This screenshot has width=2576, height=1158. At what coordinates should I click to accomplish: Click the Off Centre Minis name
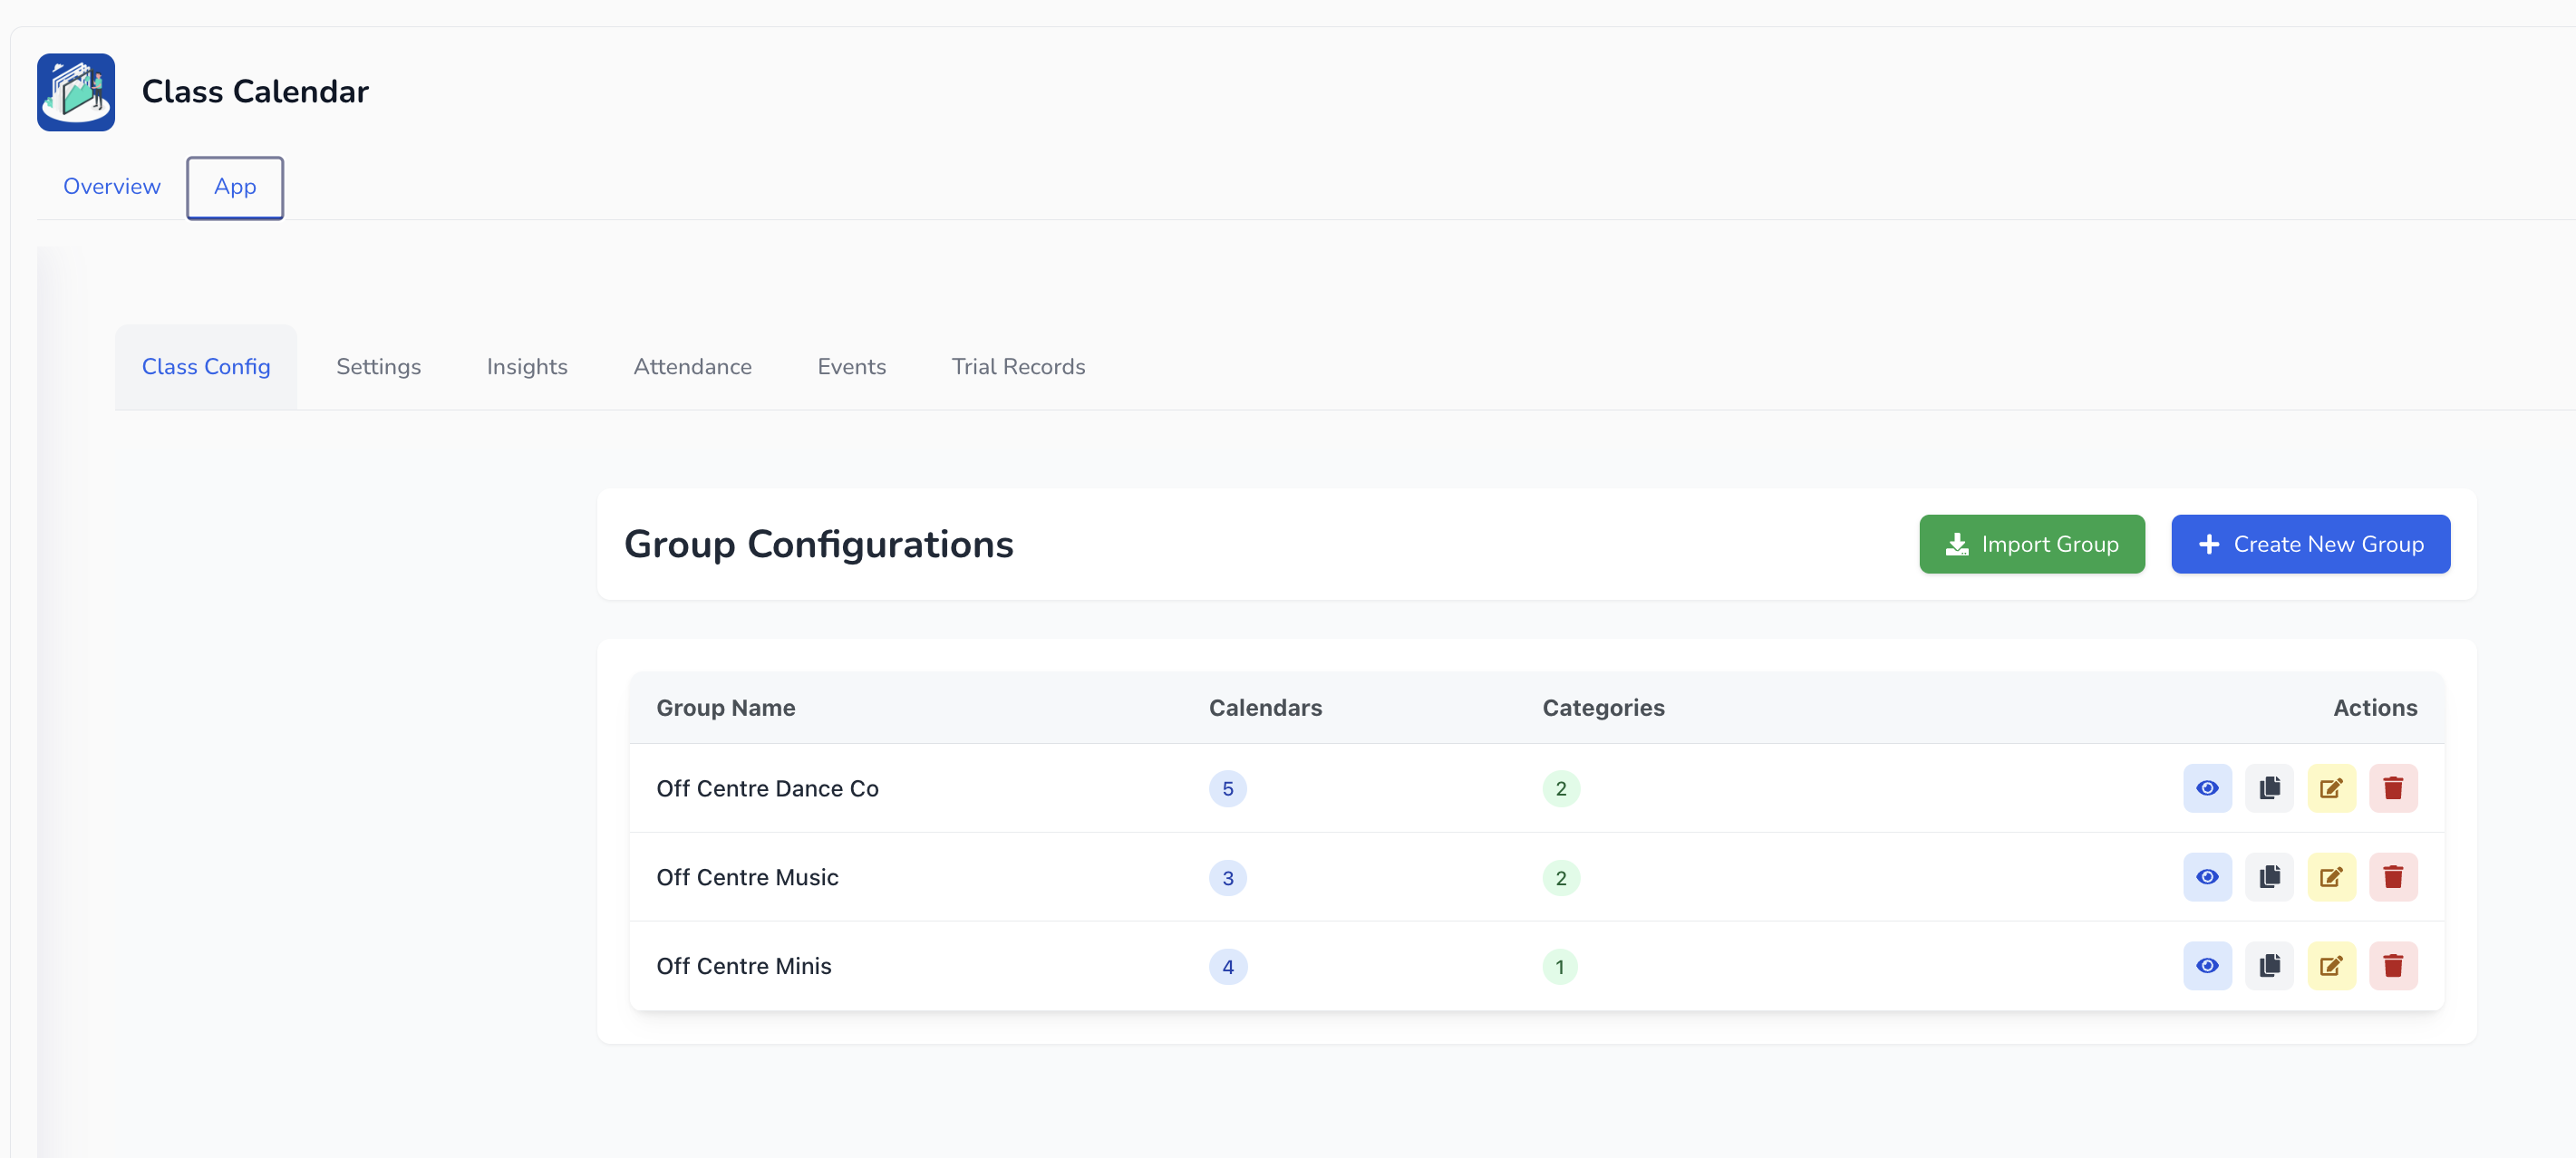[x=744, y=967]
